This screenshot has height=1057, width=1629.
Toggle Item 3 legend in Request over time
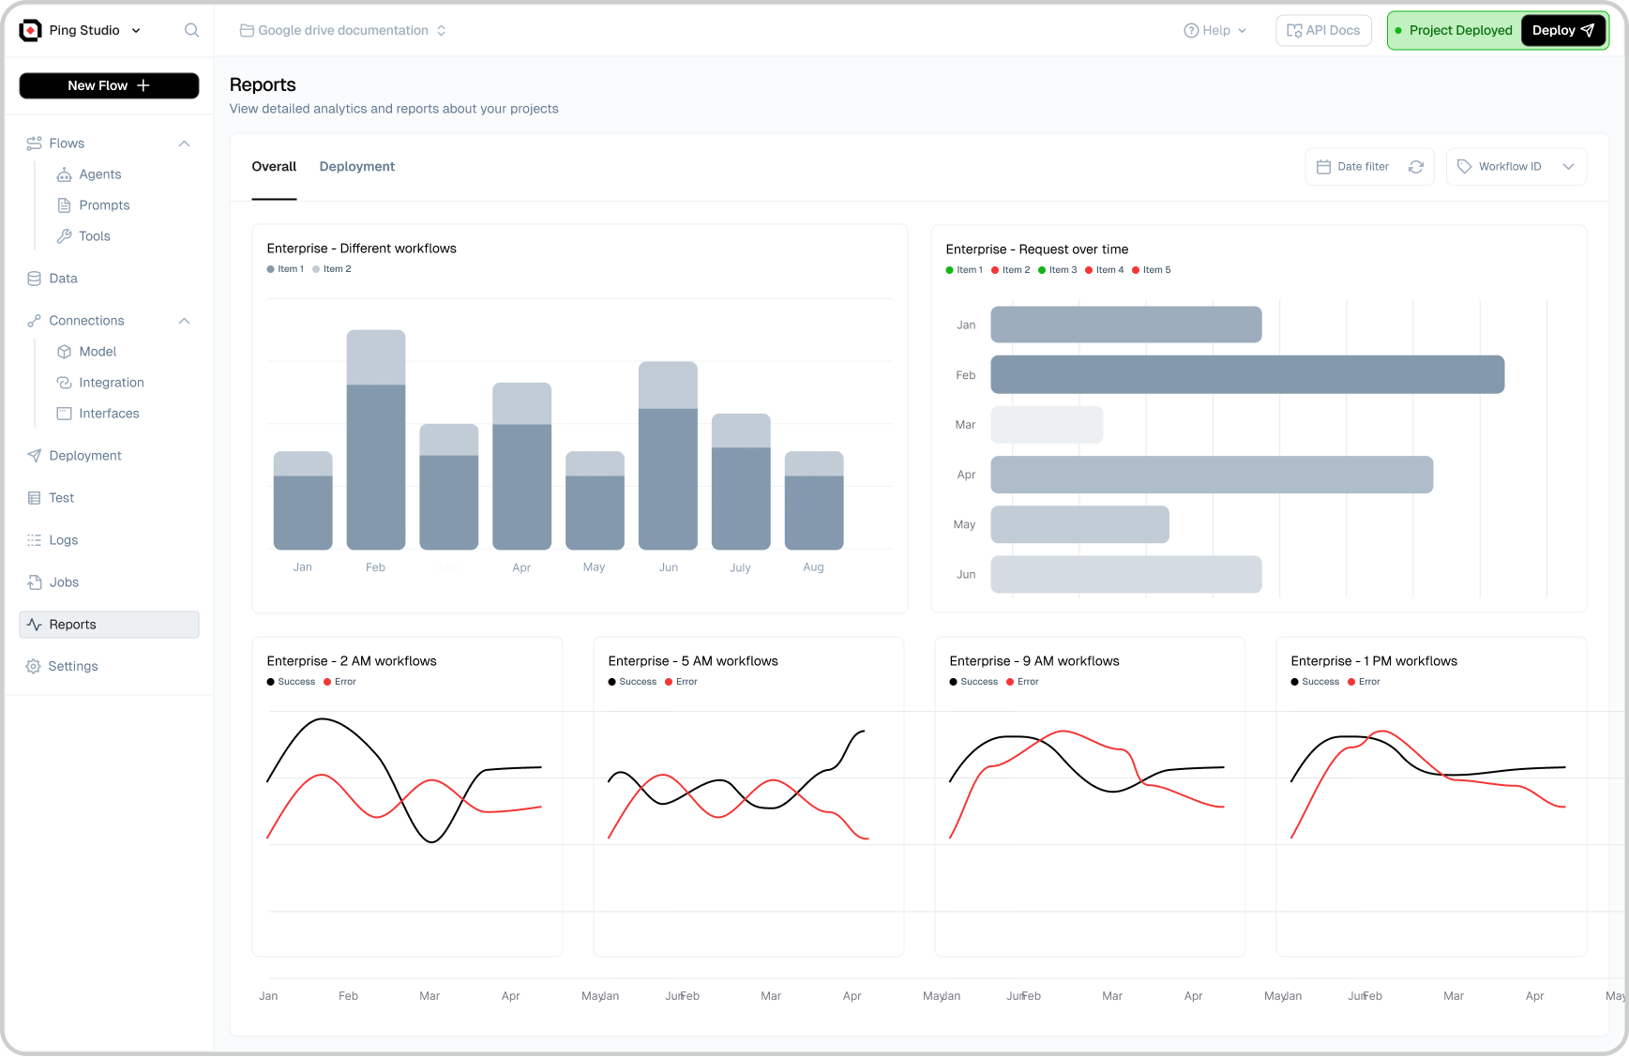click(1058, 270)
